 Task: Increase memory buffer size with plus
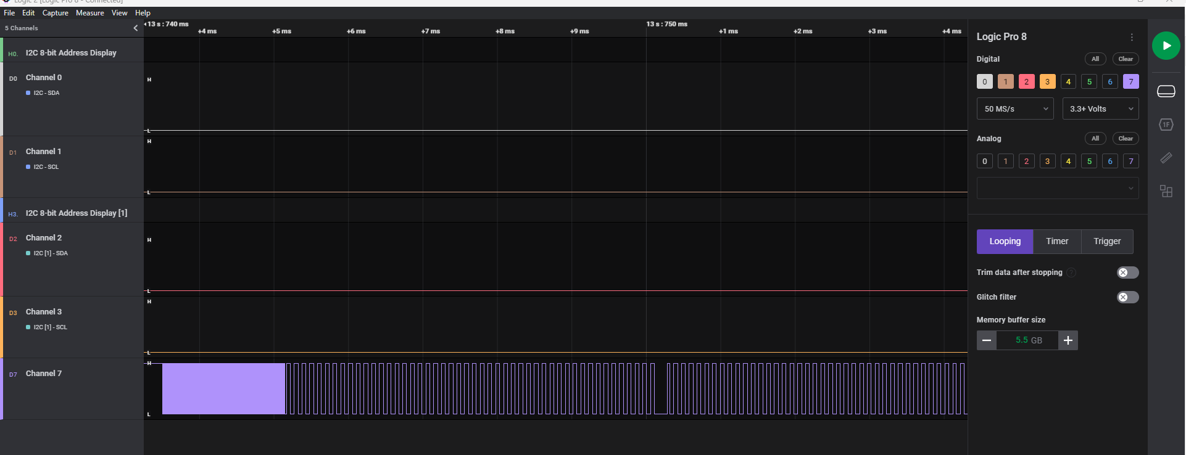(1068, 340)
